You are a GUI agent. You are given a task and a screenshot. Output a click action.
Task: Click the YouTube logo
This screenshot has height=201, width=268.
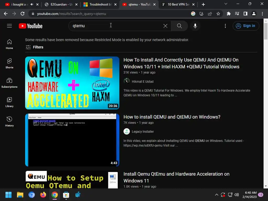pyautogui.click(x=31, y=26)
